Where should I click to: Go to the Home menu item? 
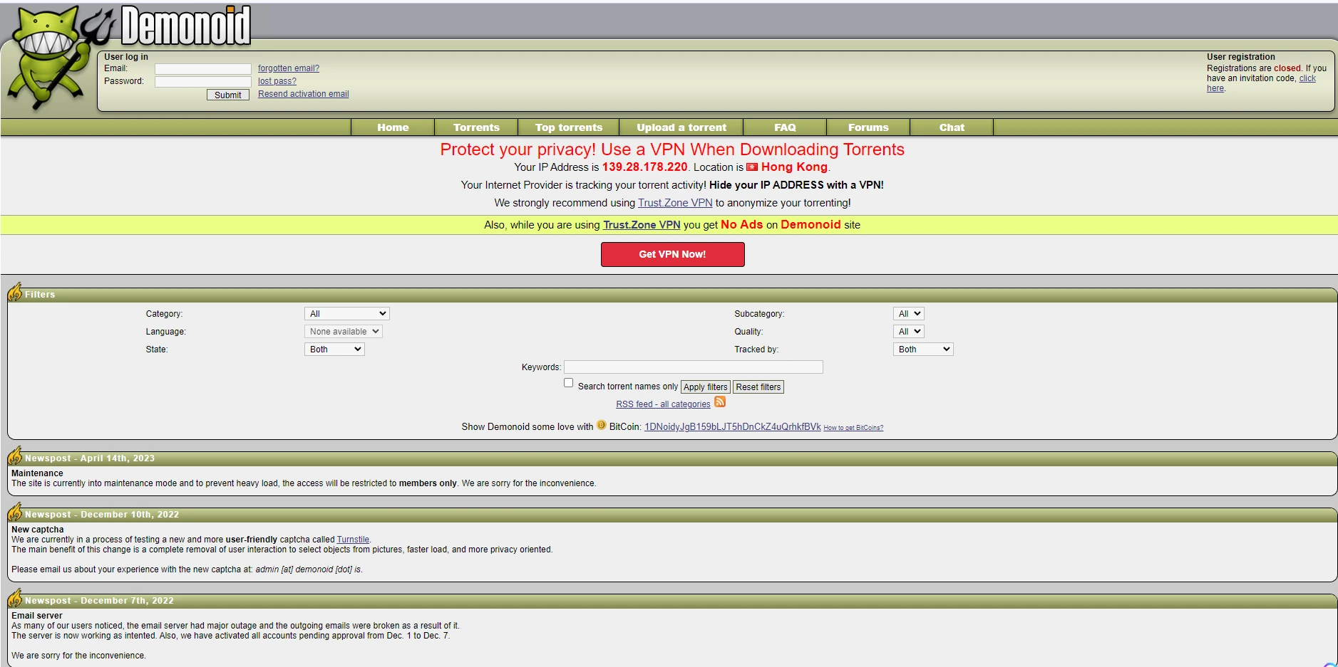[393, 127]
